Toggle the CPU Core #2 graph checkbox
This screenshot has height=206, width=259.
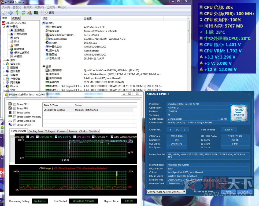point(56,137)
